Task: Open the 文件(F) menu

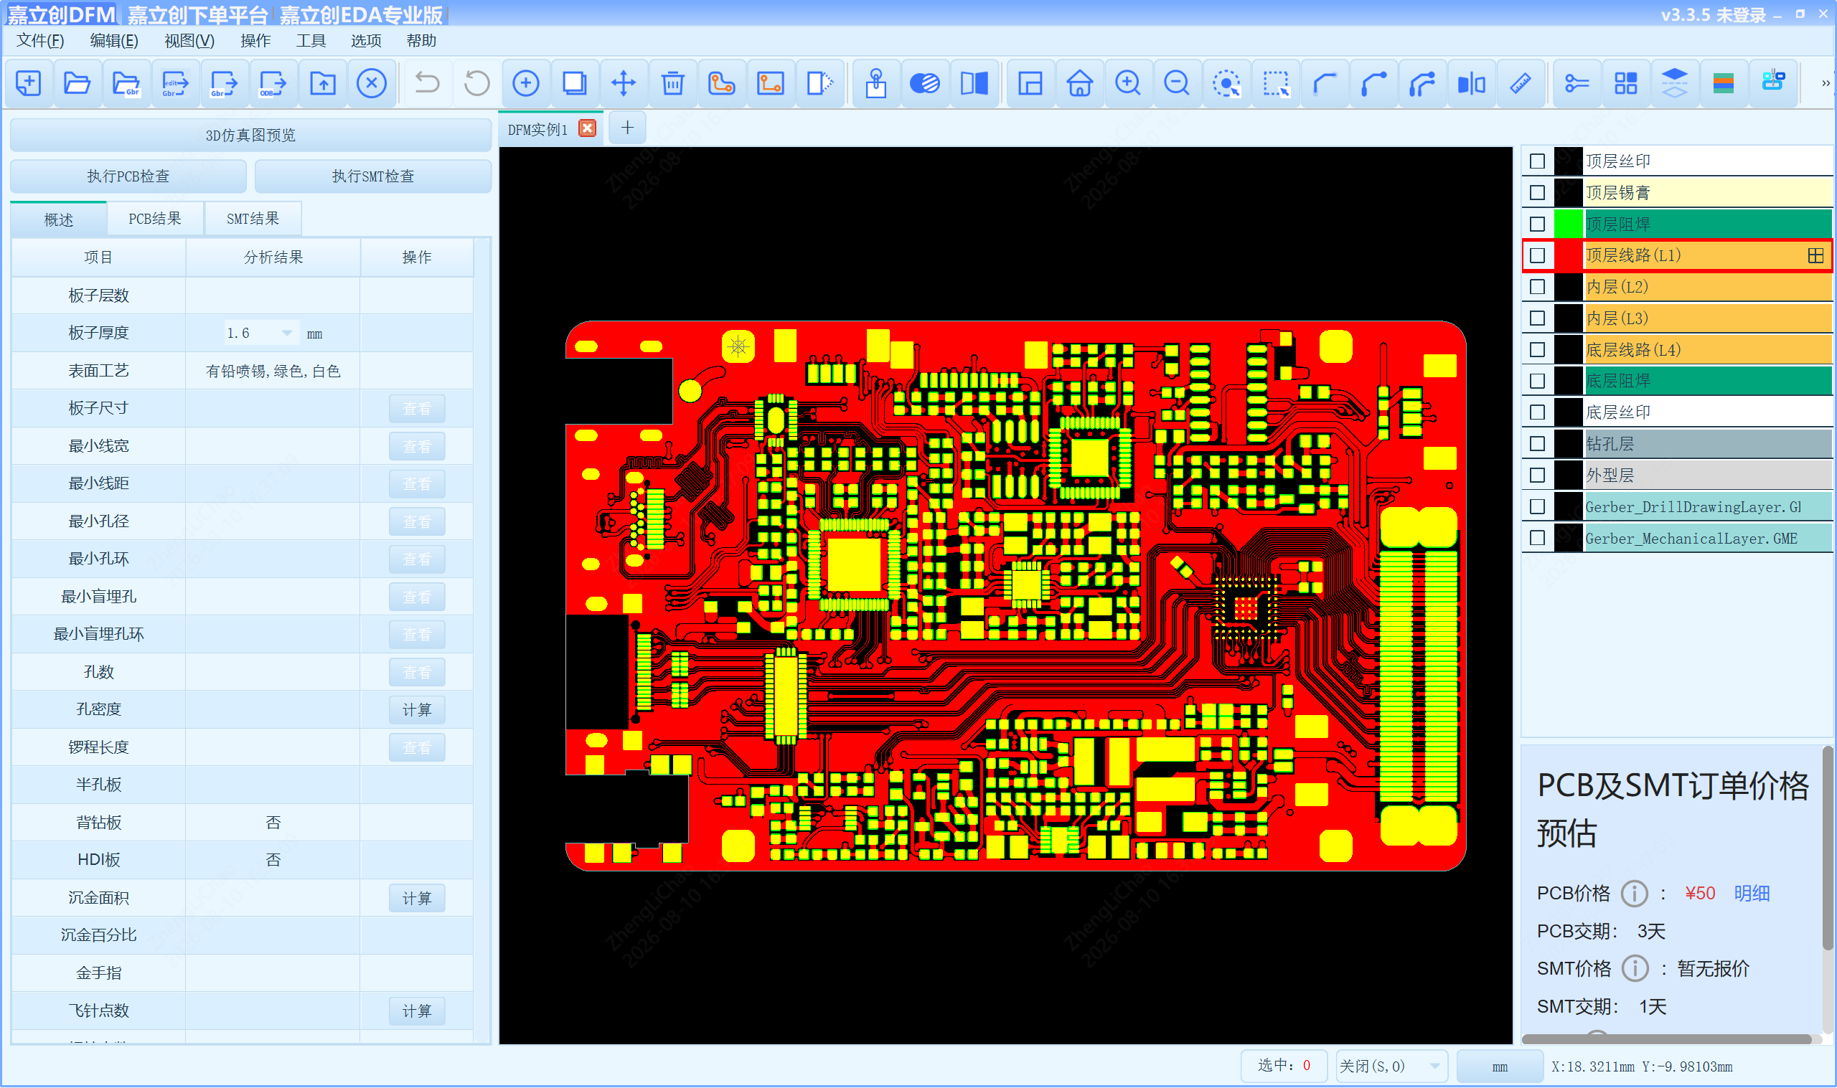Action: (x=40, y=40)
